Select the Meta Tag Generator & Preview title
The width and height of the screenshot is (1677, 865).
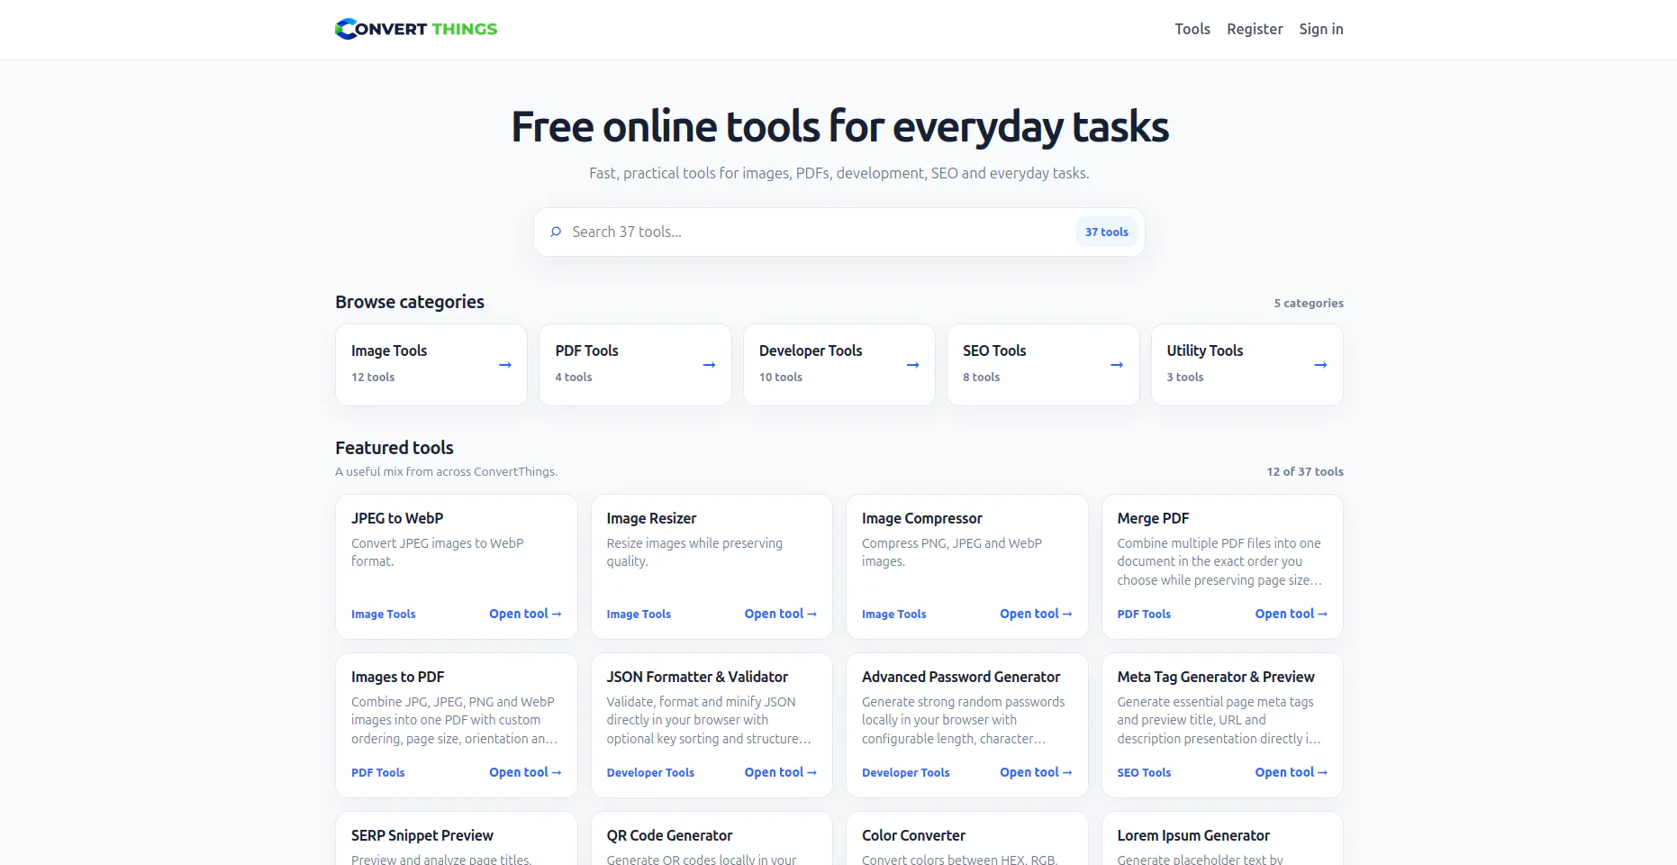1216,677
